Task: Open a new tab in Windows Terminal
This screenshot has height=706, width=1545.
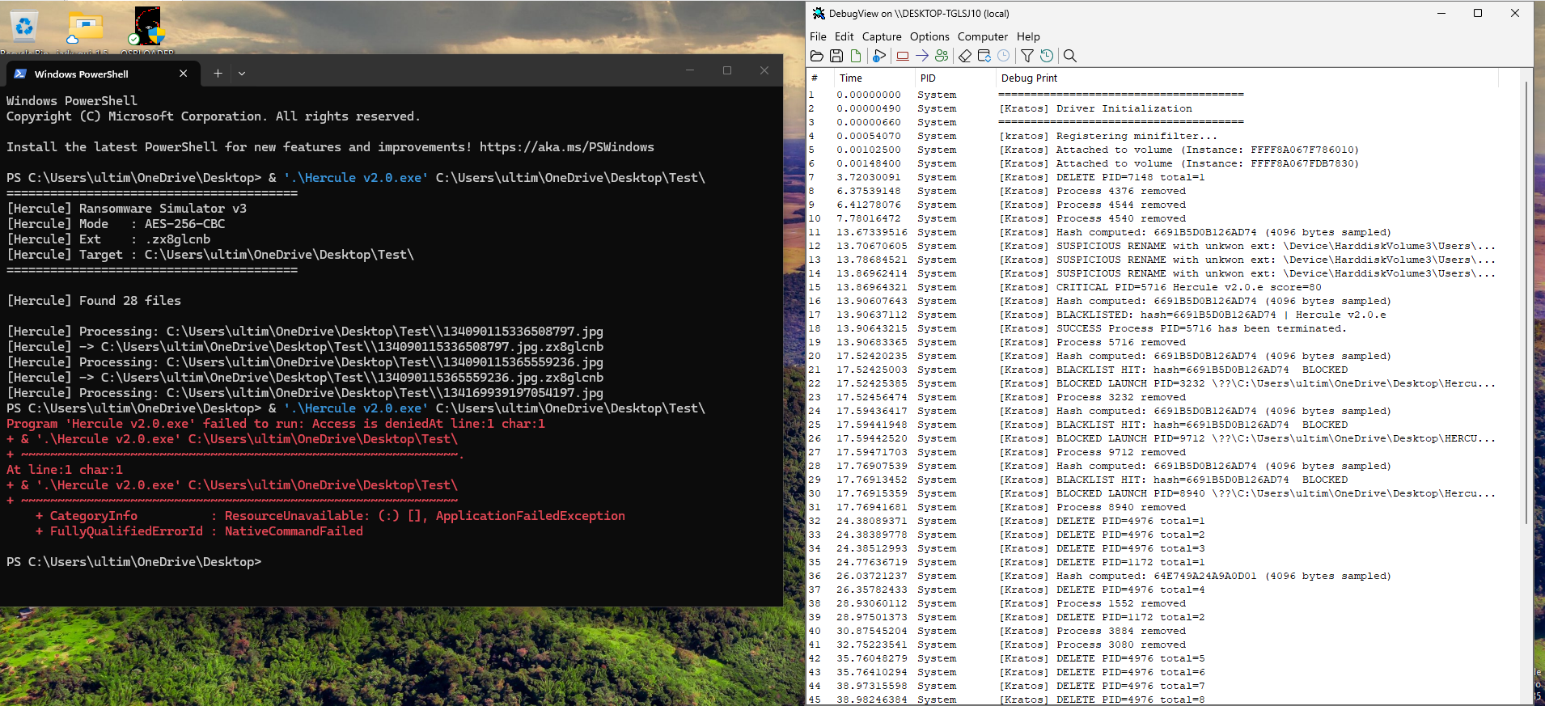Action: tap(218, 74)
